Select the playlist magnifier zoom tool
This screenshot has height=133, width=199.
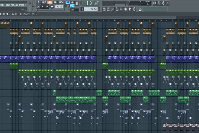13,14
